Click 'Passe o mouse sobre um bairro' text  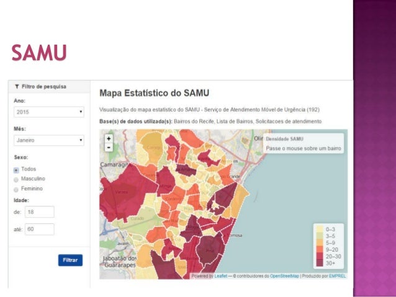tap(304, 148)
